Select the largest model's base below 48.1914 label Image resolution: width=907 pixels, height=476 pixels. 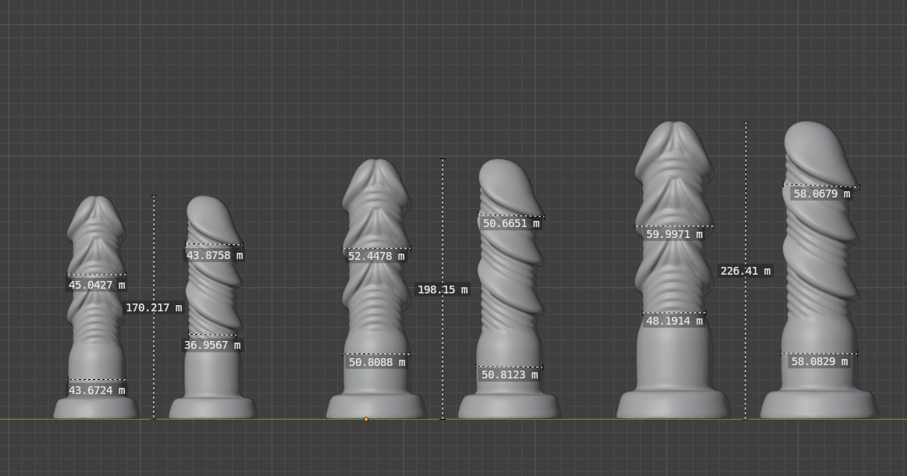[x=674, y=404]
